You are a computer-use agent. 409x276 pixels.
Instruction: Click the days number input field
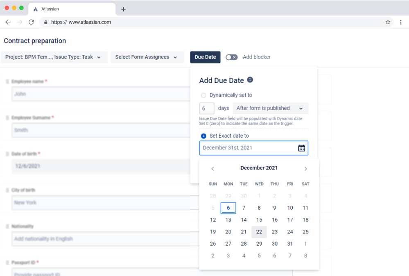click(x=207, y=108)
